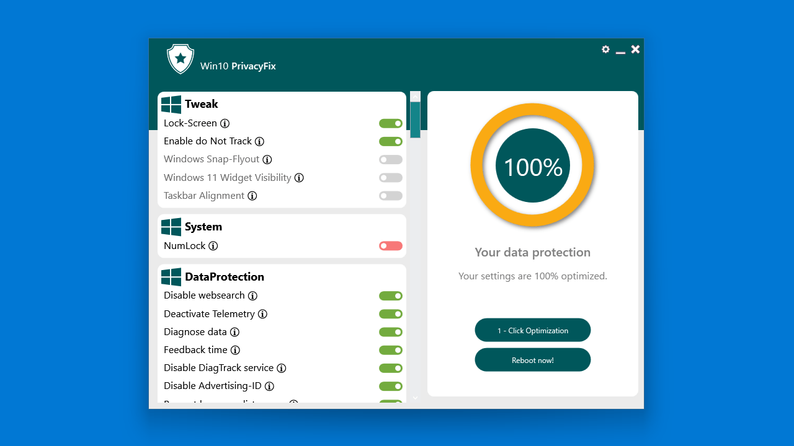
Task: Show info for Deactivate Telemetry
Action: (263, 314)
